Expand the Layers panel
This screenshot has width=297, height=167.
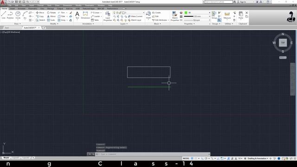coord(124,24)
